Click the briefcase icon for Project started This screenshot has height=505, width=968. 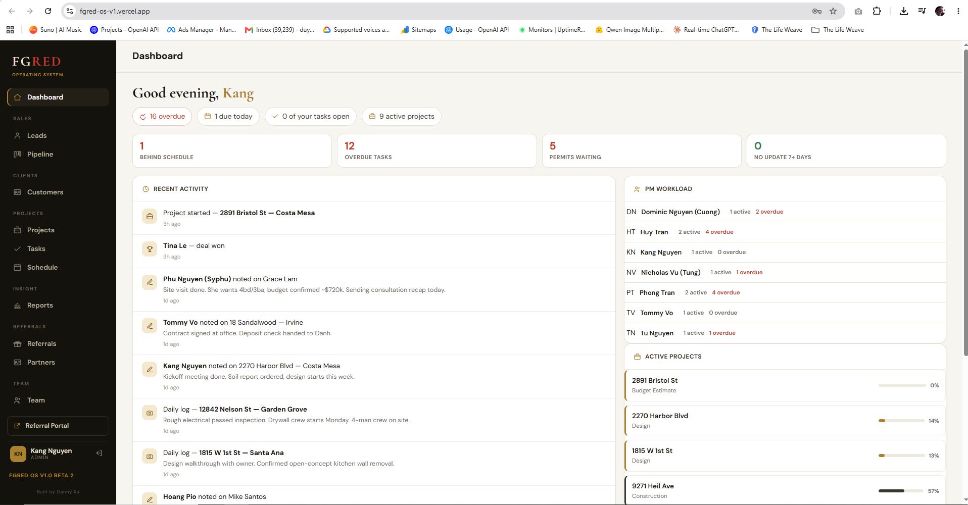click(x=150, y=216)
